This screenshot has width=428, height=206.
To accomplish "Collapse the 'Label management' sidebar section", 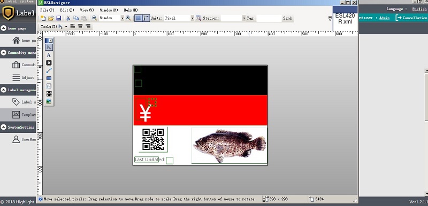I will pyautogui.click(x=4, y=90).
